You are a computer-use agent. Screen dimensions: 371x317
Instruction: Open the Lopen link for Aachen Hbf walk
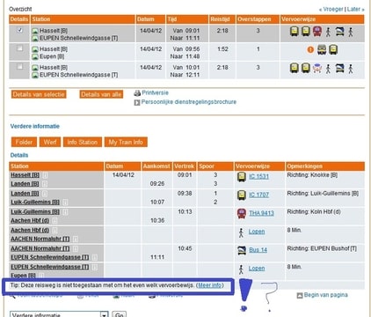pyautogui.click(x=257, y=232)
